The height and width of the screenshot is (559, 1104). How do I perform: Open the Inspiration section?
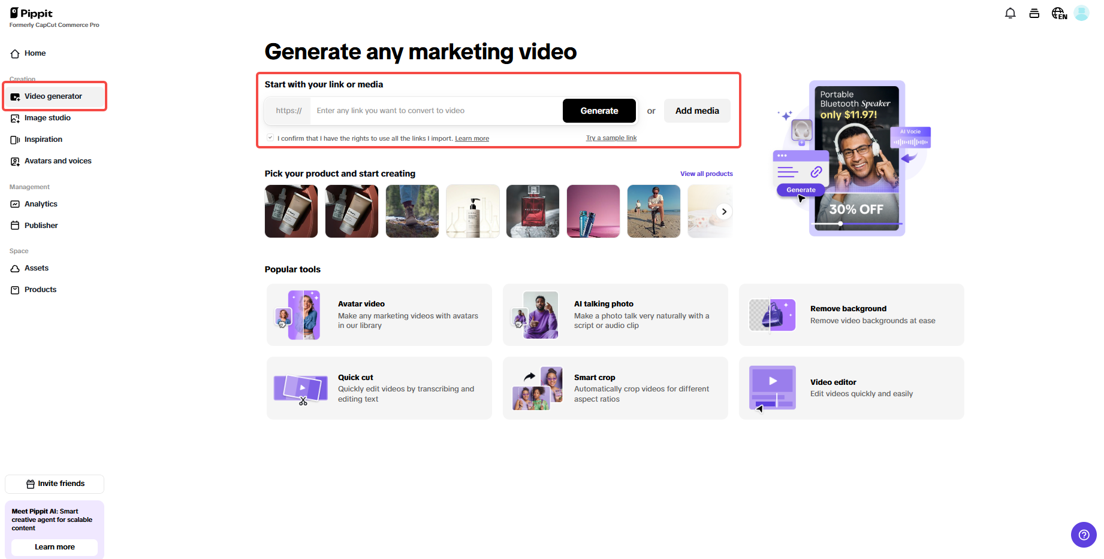point(43,139)
